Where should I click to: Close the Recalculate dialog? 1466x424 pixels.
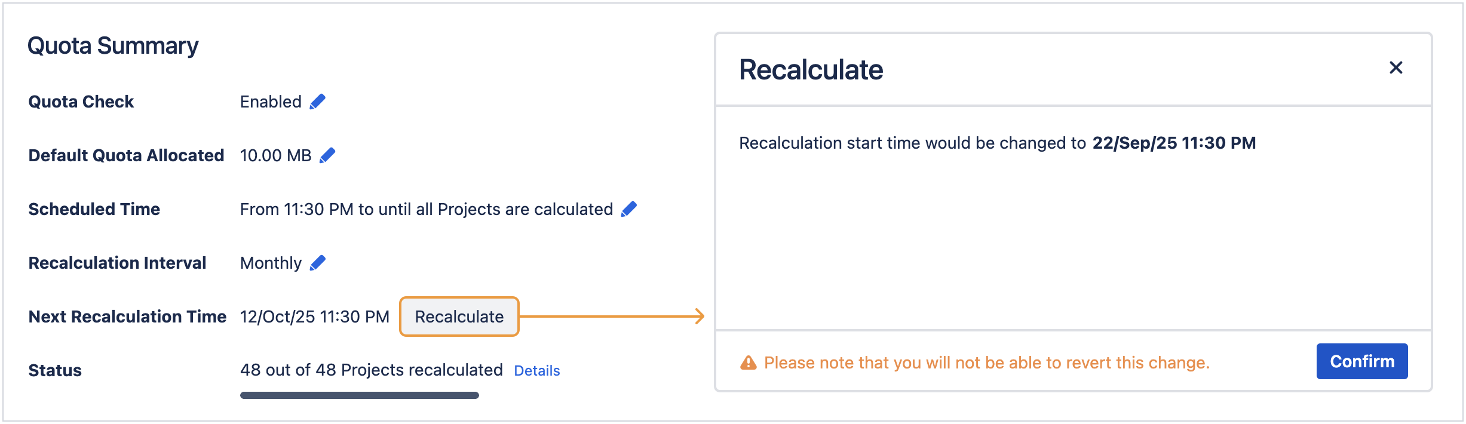point(1397,68)
